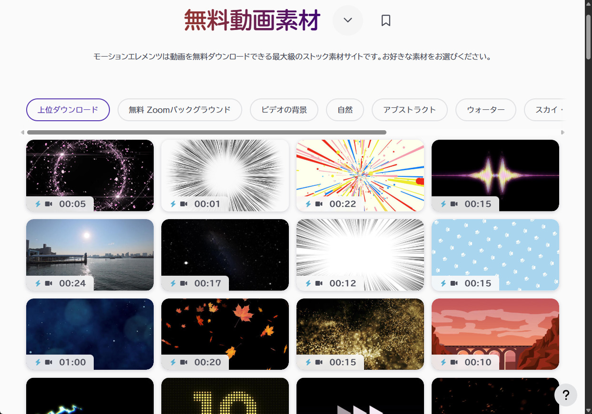This screenshot has width=592, height=414.
Task: Toggle the 自然 filter chip
Action: tap(345, 110)
